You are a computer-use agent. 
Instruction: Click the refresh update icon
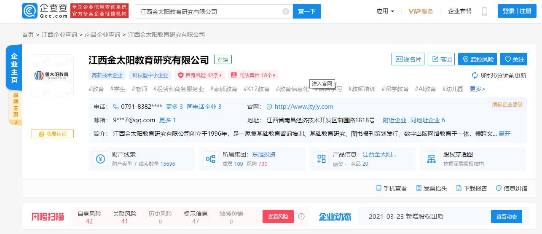tap(475, 75)
